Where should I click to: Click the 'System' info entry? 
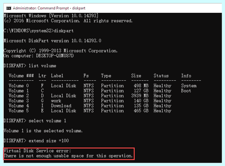pyautogui.click(x=189, y=86)
